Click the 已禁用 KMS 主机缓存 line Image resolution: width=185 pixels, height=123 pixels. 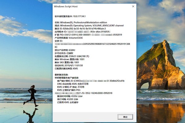pyautogui.click(x=68, y=102)
